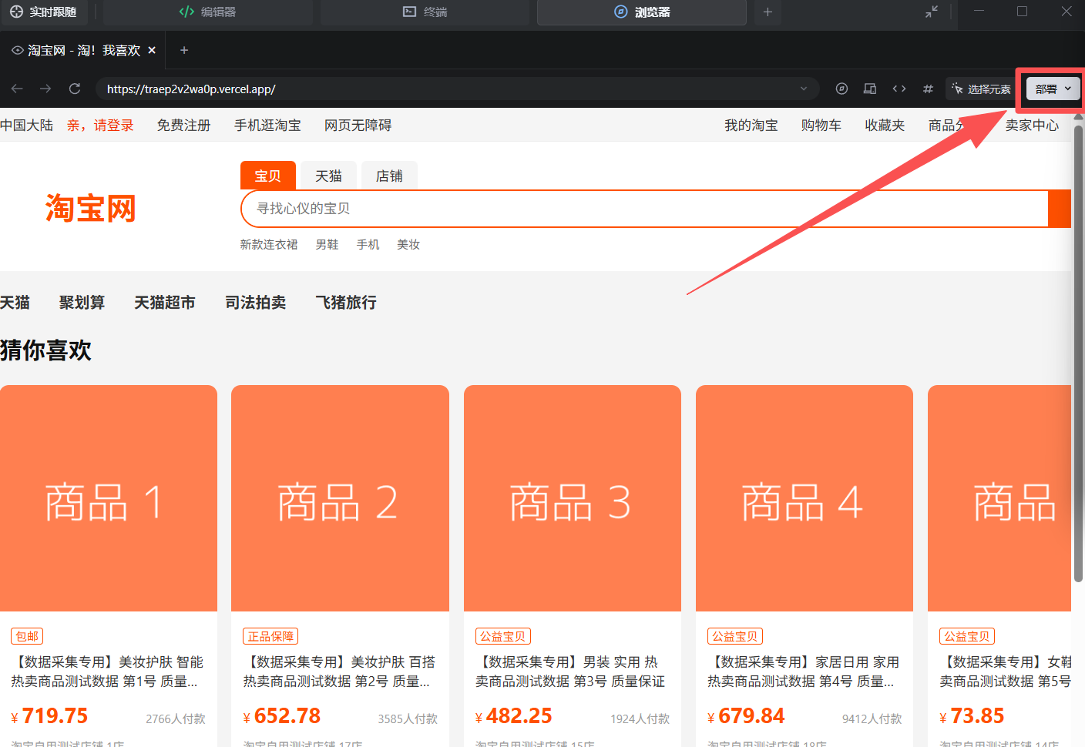Select the 店铺 search tab
The height and width of the screenshot is (747, 1085).
[x=389, y=176]
